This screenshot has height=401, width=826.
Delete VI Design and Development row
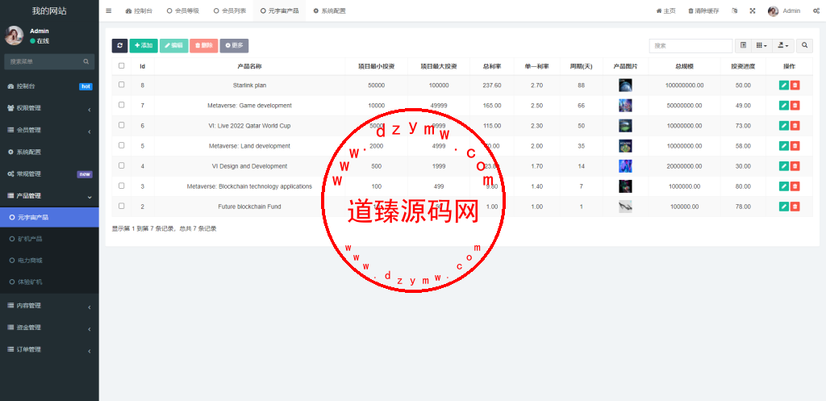pos(795,166)
